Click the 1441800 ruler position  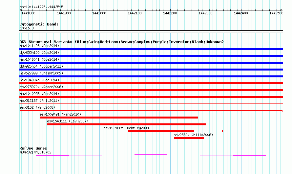28,13
